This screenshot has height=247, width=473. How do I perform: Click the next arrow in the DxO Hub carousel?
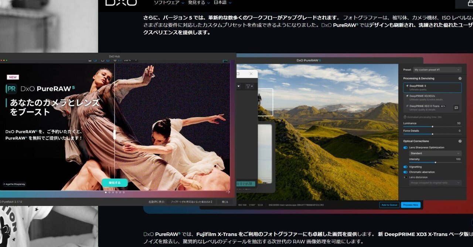(x=228, y=192)
